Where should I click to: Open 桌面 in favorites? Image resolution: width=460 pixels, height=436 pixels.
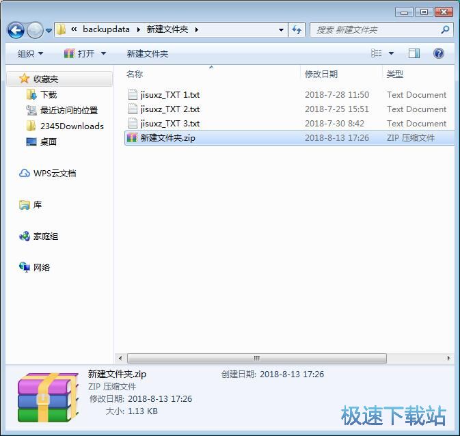tap(48, 141)
